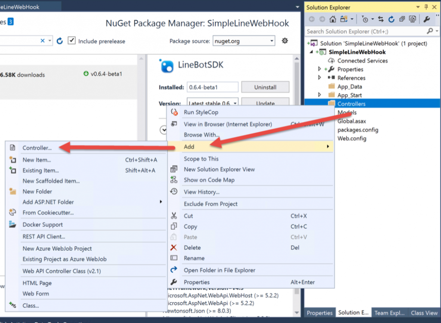The image size is (441, 323).
Task: Pin the Solution Explorer panel
Action: pos(426,7)
